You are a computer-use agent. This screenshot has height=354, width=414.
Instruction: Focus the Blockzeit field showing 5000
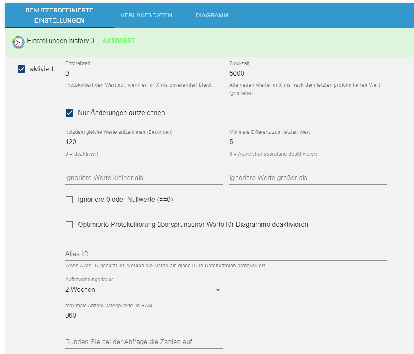[308, 74]
